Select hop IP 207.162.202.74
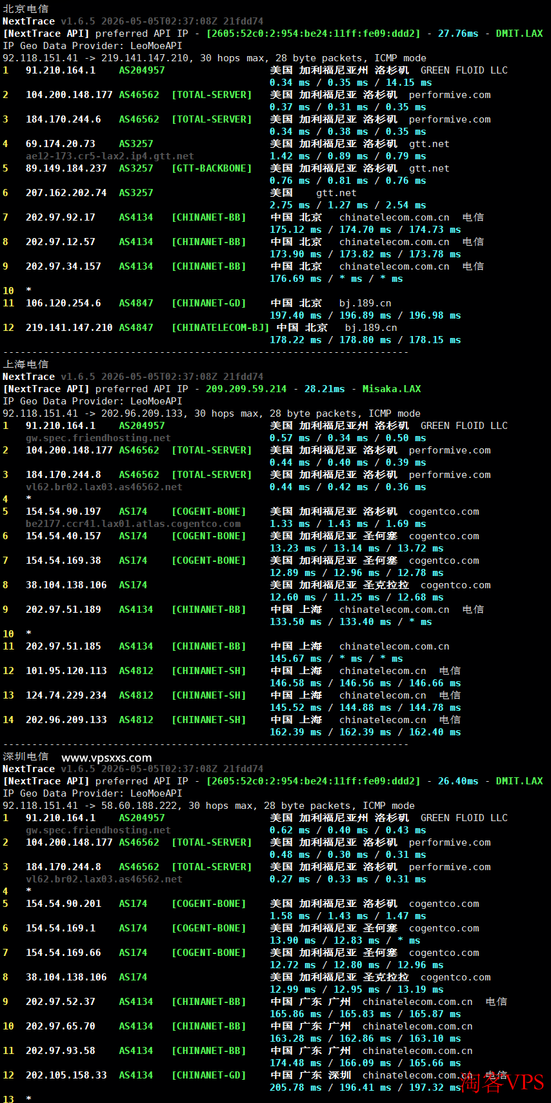The width and height of the screenshot is (551, 1103). pyautogui.click(x=66, y=193)
